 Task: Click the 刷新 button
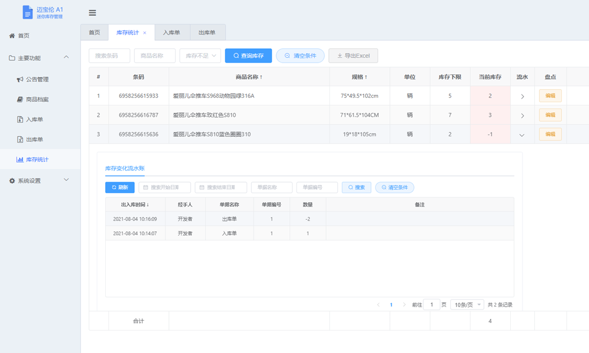(120, 187)
